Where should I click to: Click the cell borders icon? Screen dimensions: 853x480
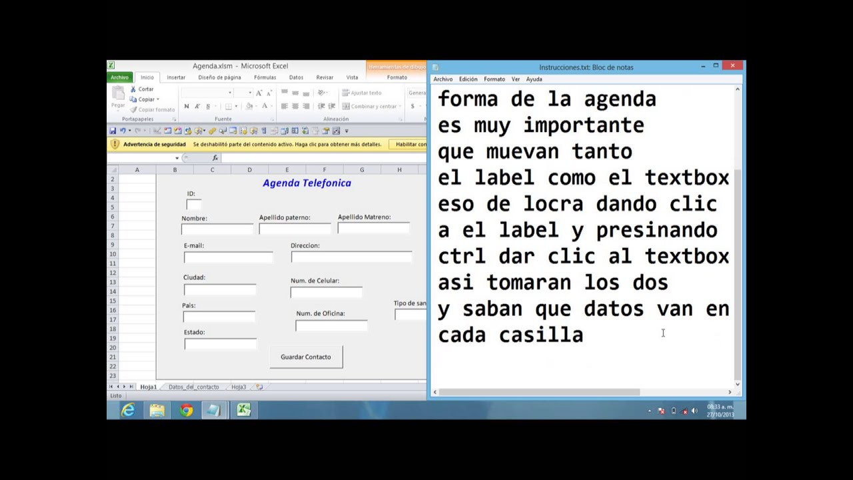tap(228, 107)
